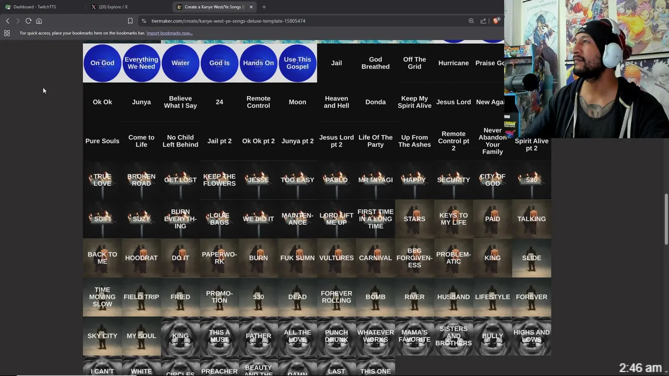This screenshot has width=669, height=376.
Task: Select the FIELD TRIP tile
Action: (141, 297)
